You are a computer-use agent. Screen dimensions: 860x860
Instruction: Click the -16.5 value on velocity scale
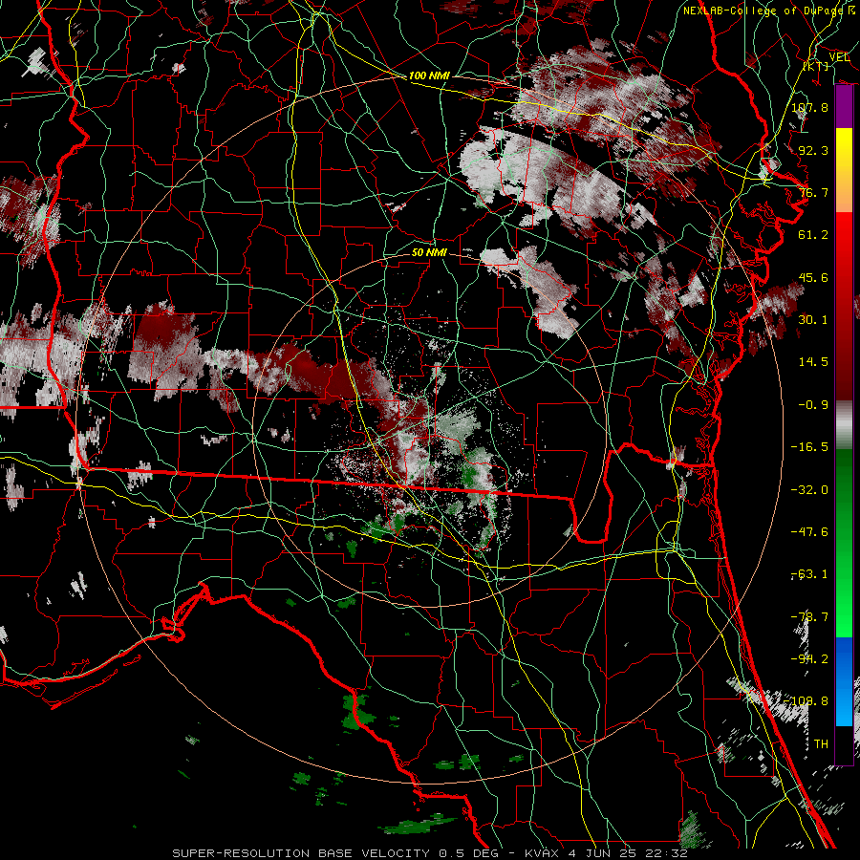(x=809, y=446)
